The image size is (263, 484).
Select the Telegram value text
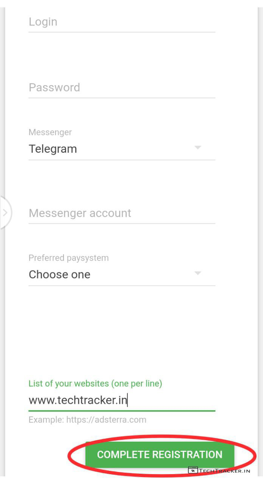coord(53,149)
